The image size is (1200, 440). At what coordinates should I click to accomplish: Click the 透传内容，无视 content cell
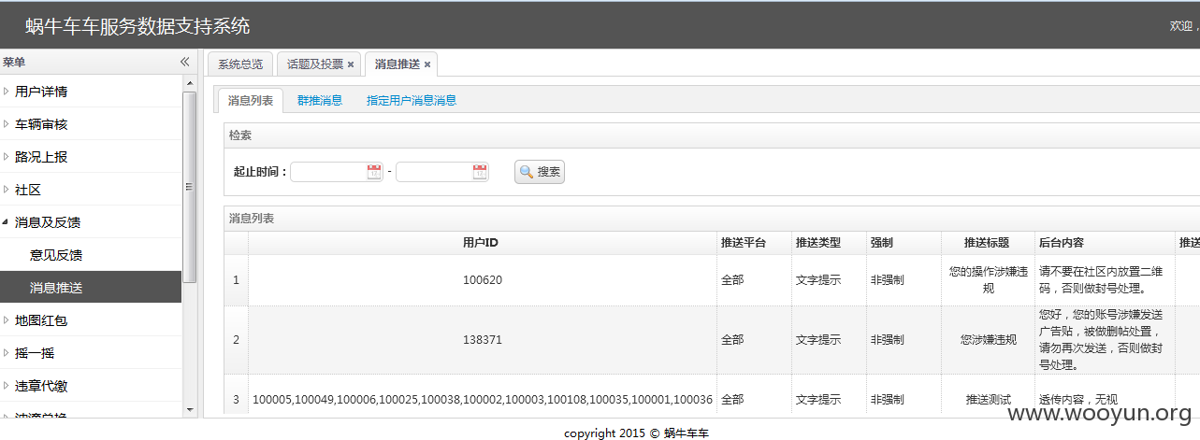1105,399
